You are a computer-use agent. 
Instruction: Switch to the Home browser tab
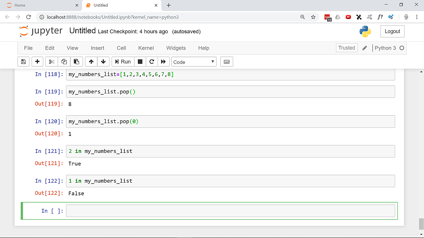click(x=41, y=5)
